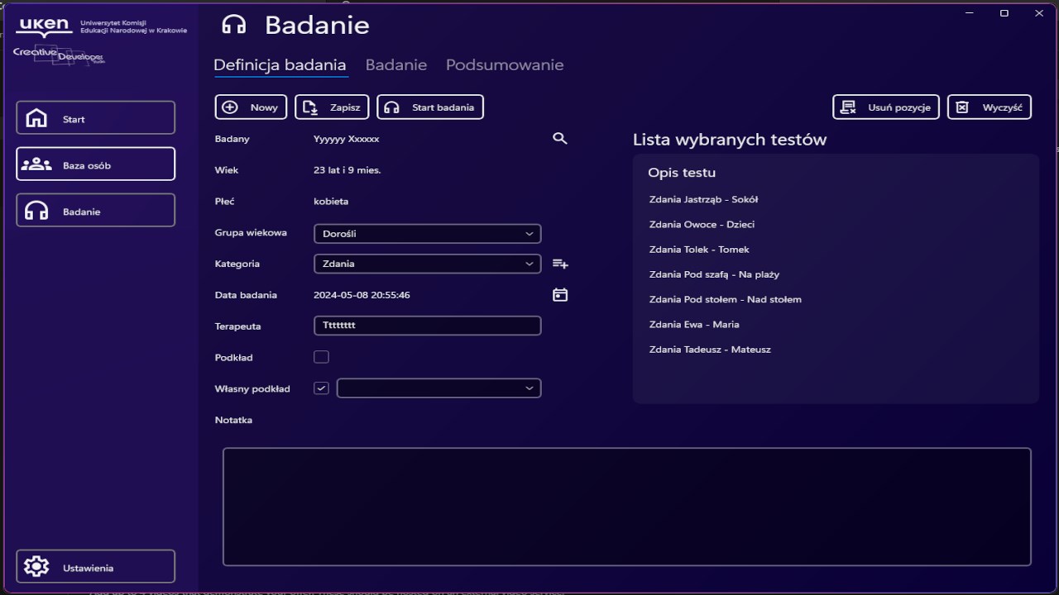Click the Opis testu column header

click(x=682, y=173)
